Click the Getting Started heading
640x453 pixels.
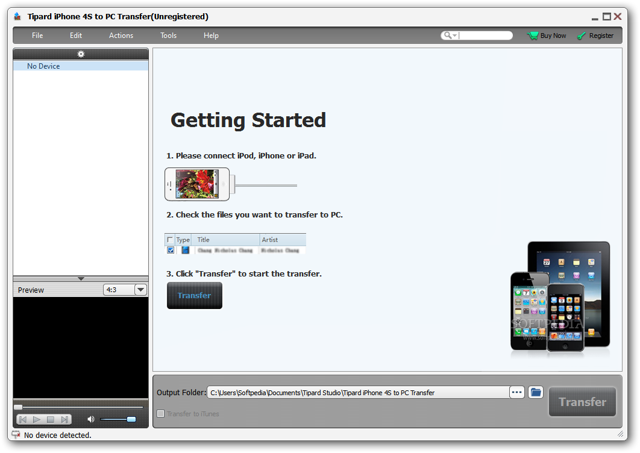[248, 121]
